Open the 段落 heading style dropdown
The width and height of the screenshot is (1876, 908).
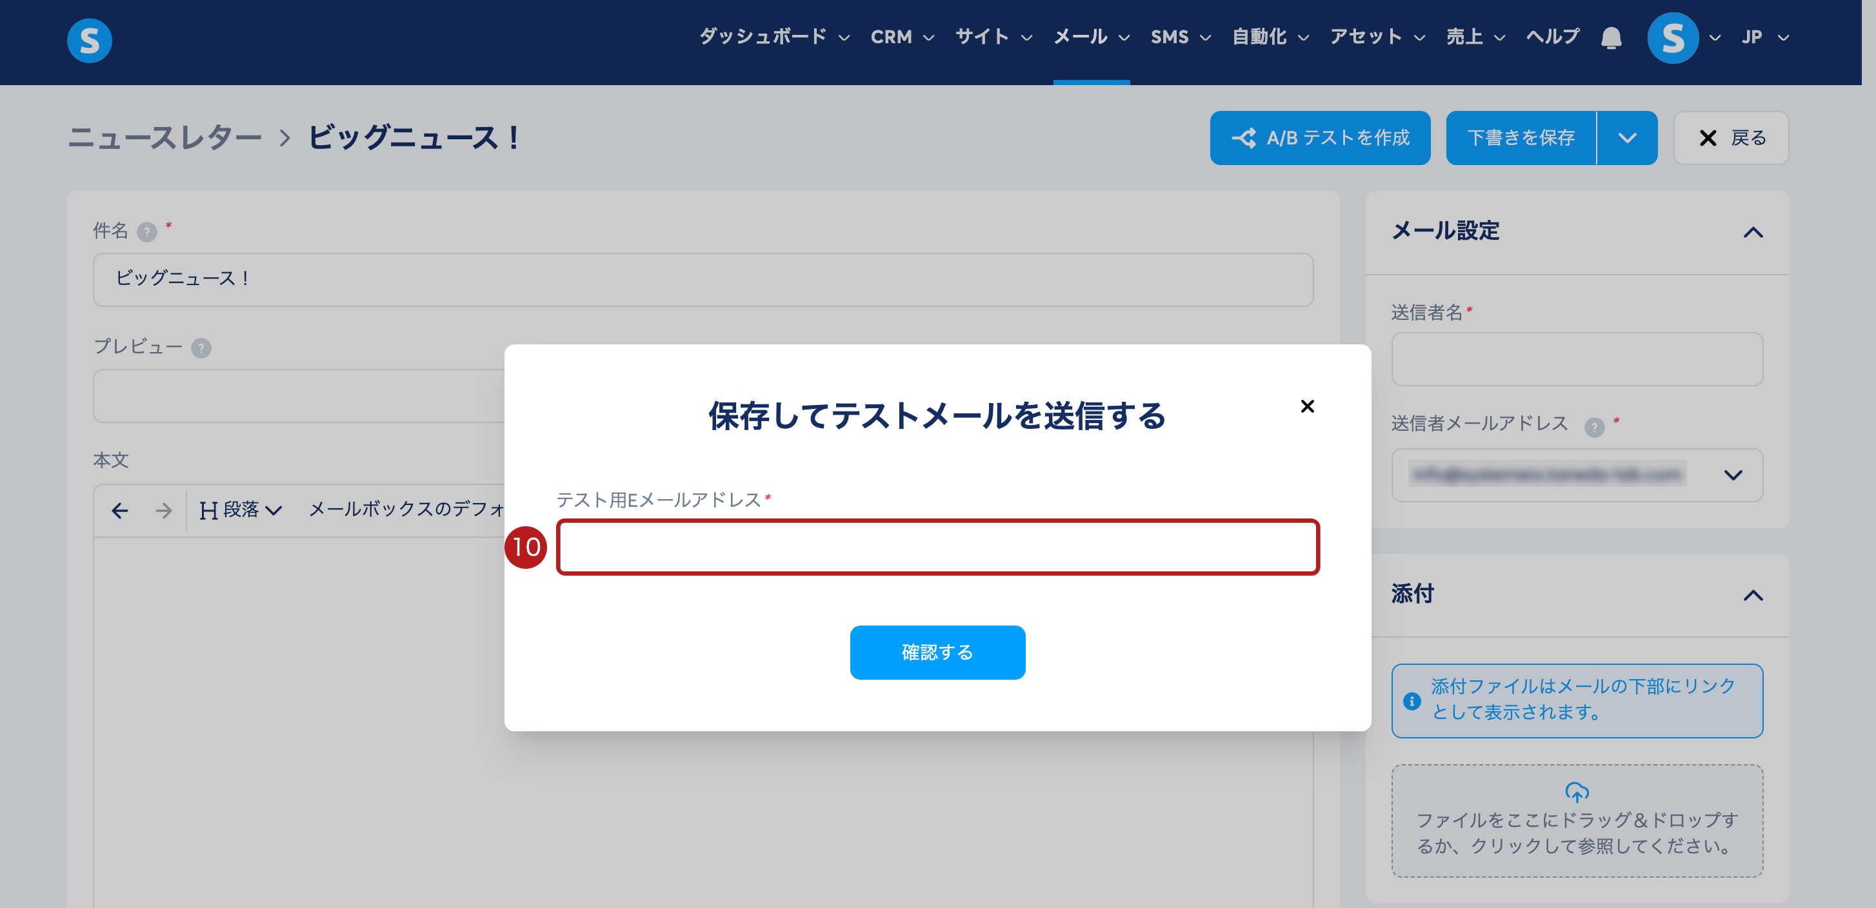coord(241,509)
